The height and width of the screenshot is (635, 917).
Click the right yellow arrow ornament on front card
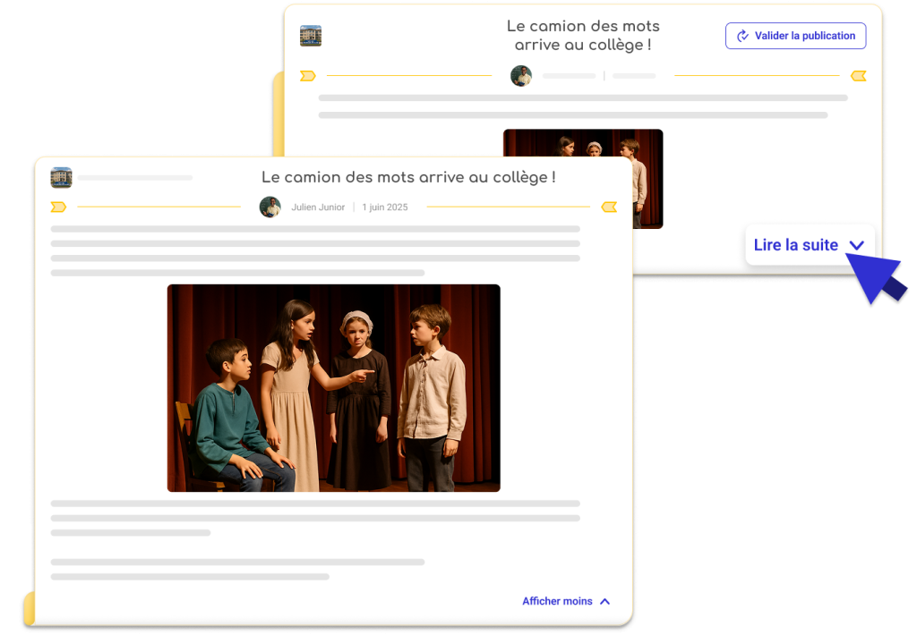[x=609, y=207]
